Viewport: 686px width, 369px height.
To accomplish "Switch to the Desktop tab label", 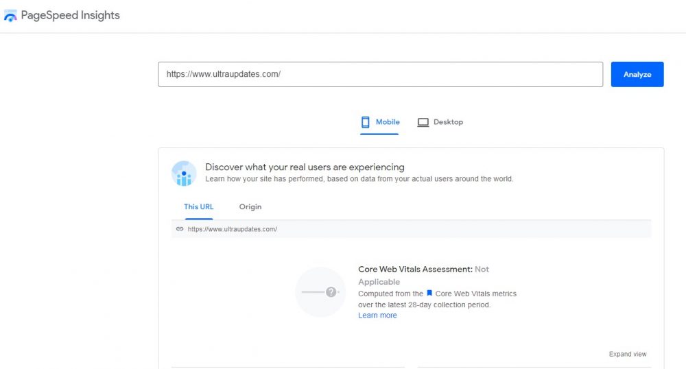I will (448, 122).
